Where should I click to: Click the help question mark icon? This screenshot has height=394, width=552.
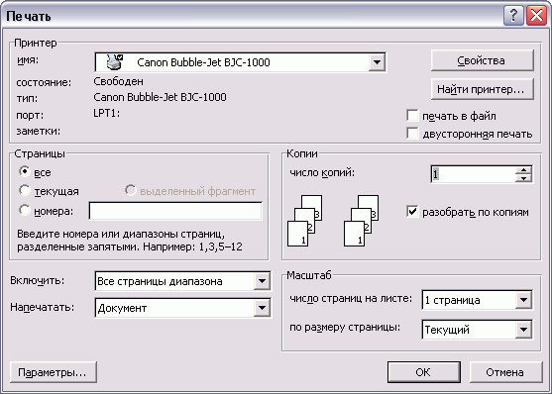513,16
